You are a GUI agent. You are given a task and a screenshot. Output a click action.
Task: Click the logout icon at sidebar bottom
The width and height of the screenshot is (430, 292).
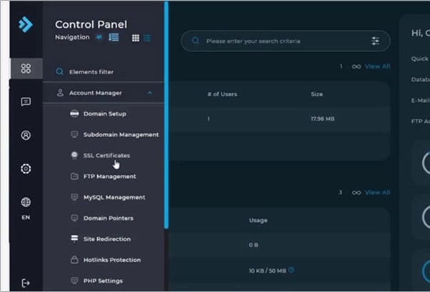(x=26, y=283)
